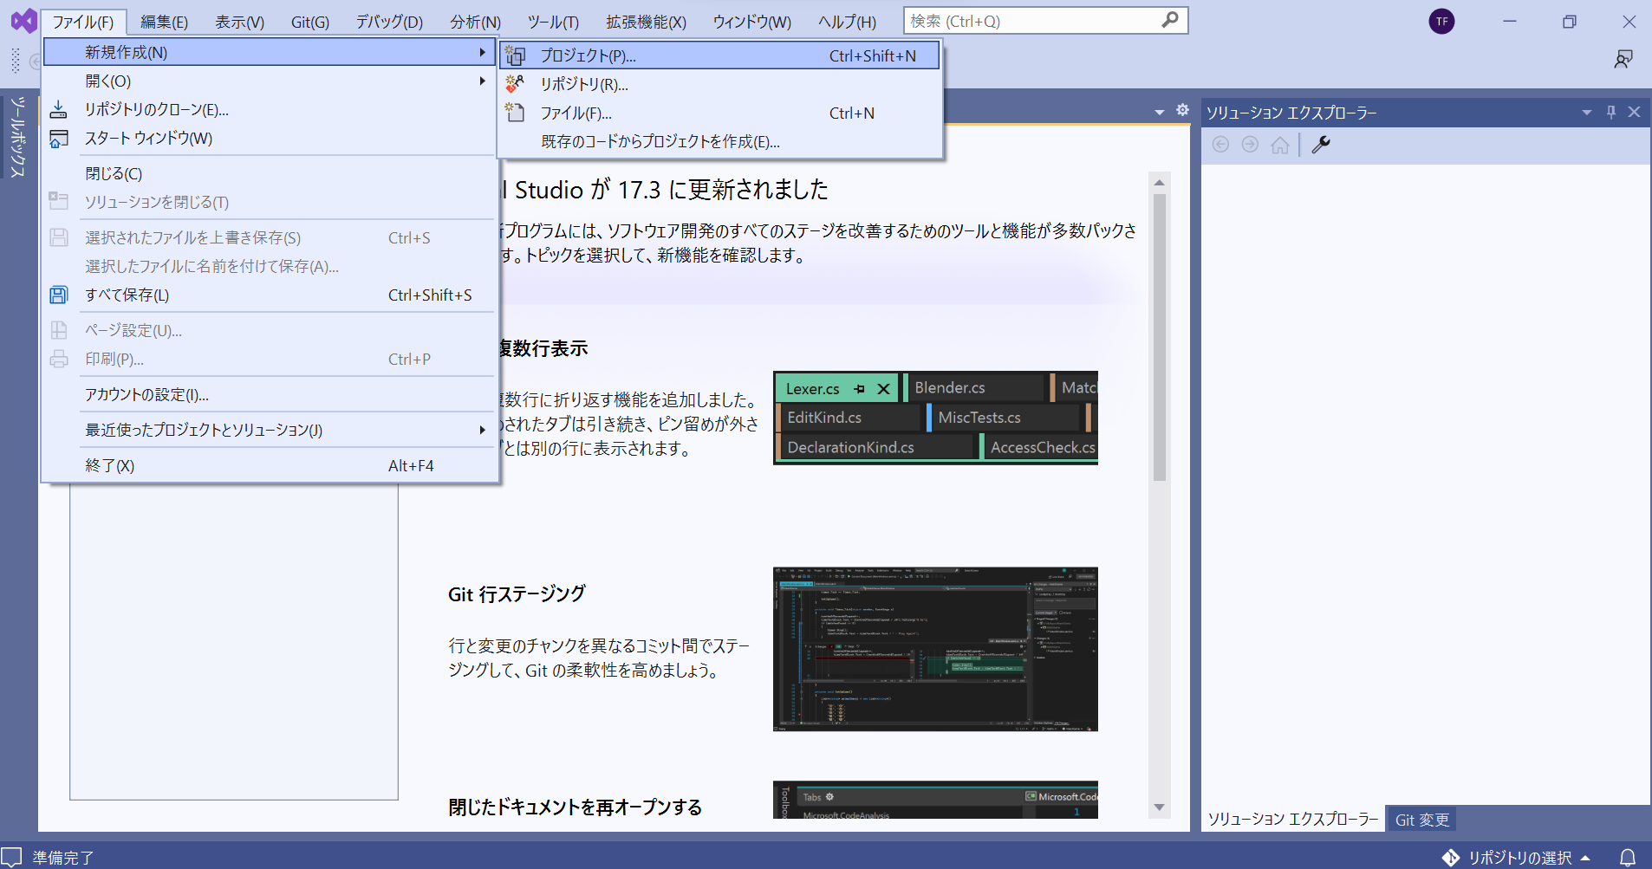Open the ウィンドウ(W) menu

751,22
